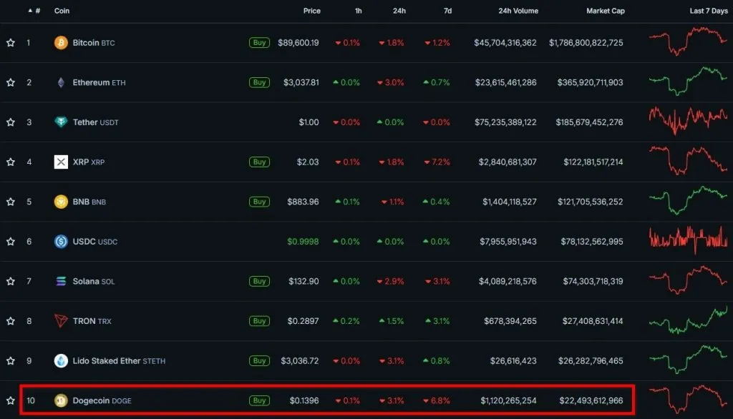Open the Tether USDT coin page
Viewport: 733px width, 419px height.
[x=95, y=122]
